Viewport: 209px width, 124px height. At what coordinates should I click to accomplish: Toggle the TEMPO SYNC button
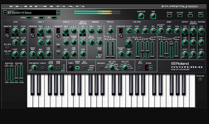(77, 68)
